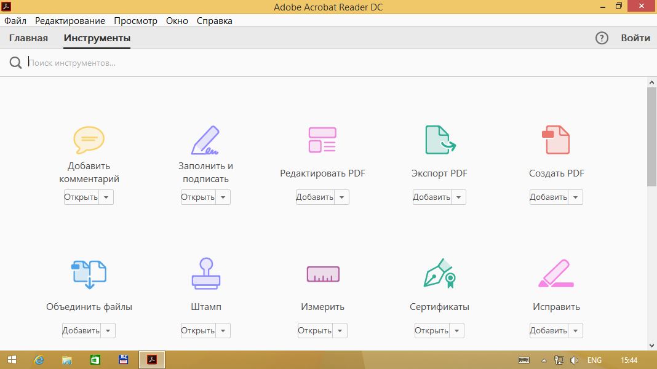This screenshot has height=369, width=657.
Task: Switch to the Главная tab
Action: (x=28, y=38)
